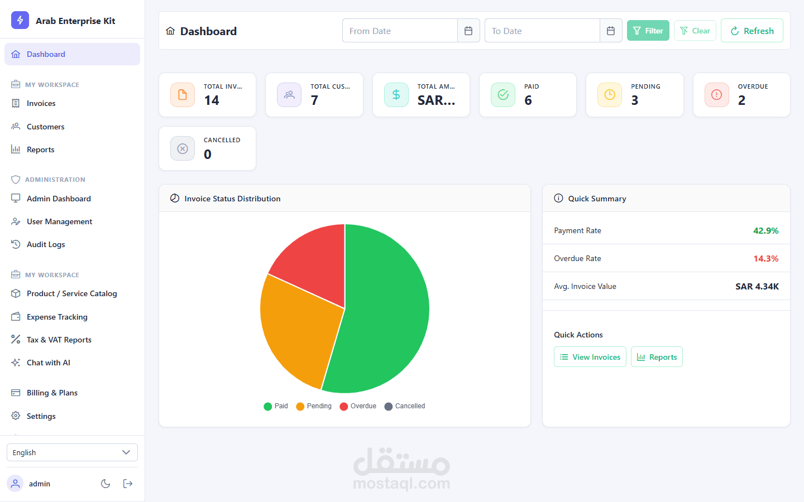Click home icon beside Dashboard title
Viewport: 804px width, 502px height.
pyautogui.click(x=170, y=31)
